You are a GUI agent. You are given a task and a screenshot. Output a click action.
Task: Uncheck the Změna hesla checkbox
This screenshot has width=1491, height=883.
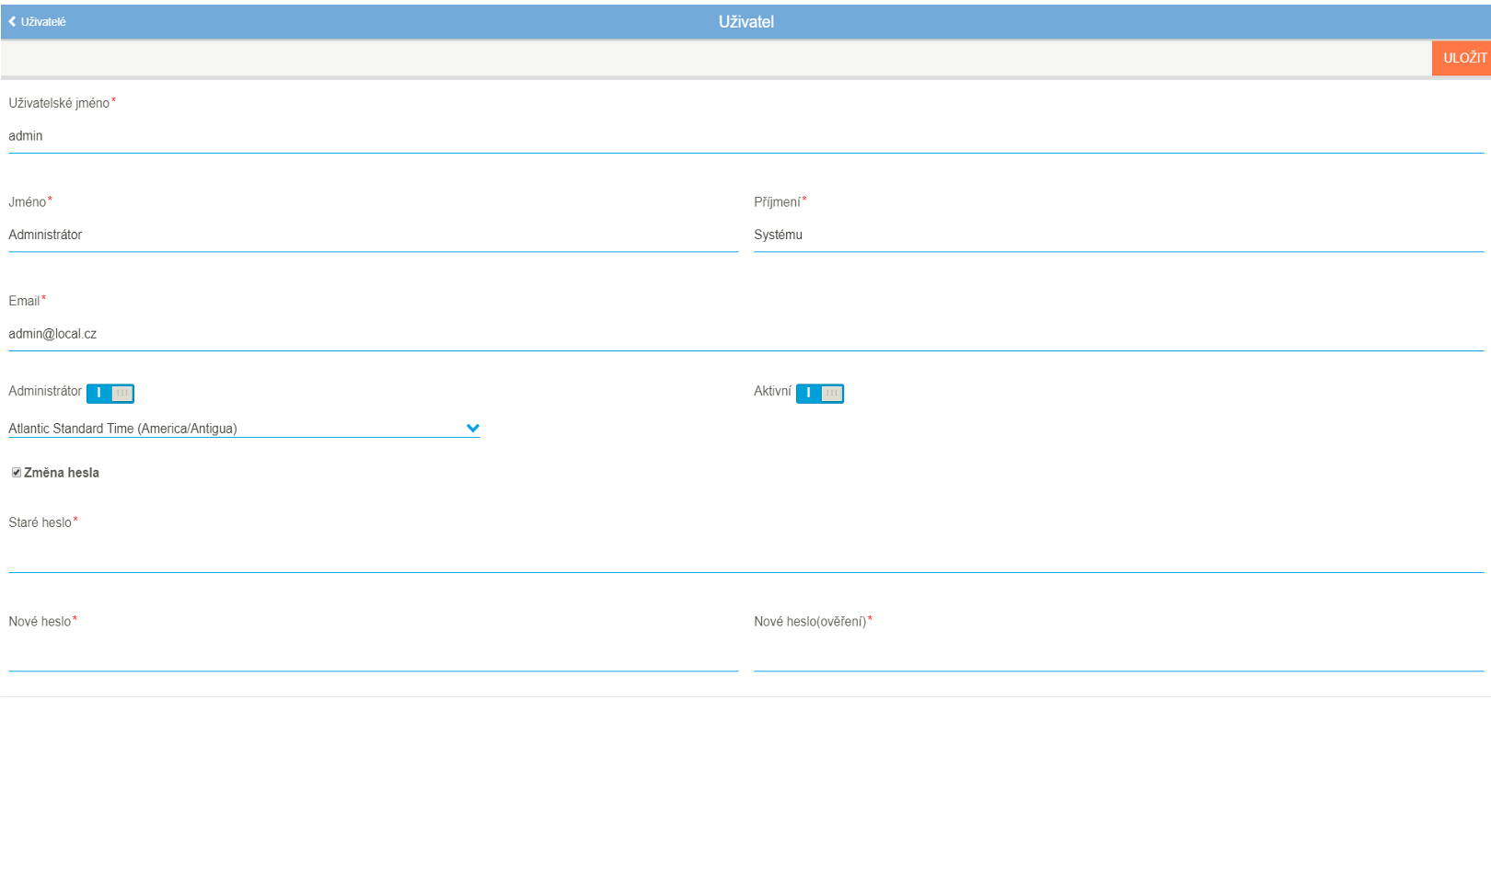click(17, 473)
